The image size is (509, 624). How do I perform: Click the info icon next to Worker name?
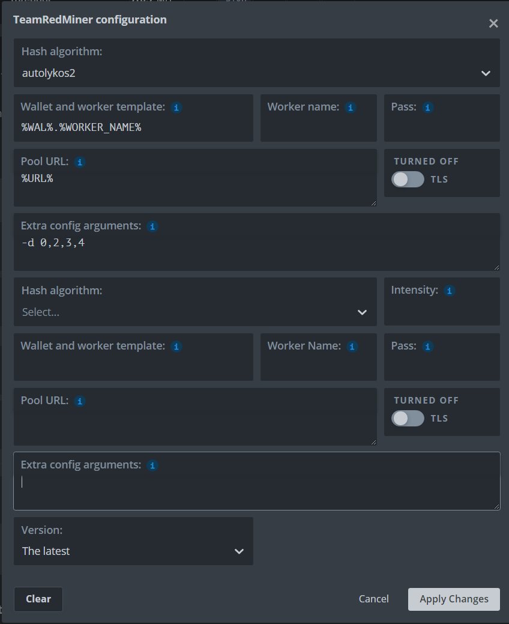point(350,108)
